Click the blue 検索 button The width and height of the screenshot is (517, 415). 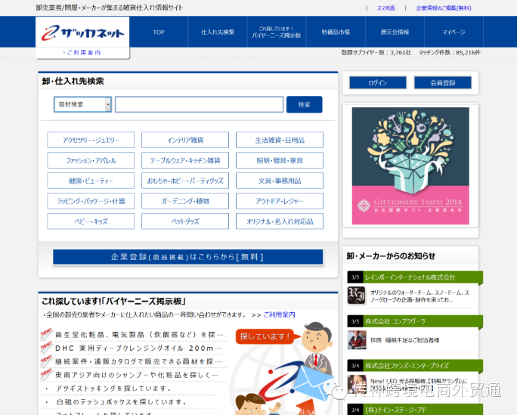(x=304, y=104)
